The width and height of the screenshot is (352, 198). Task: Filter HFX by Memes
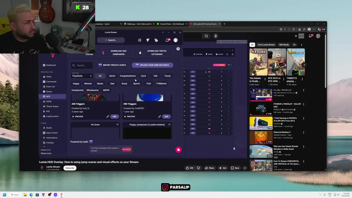[x=88, y=84]
